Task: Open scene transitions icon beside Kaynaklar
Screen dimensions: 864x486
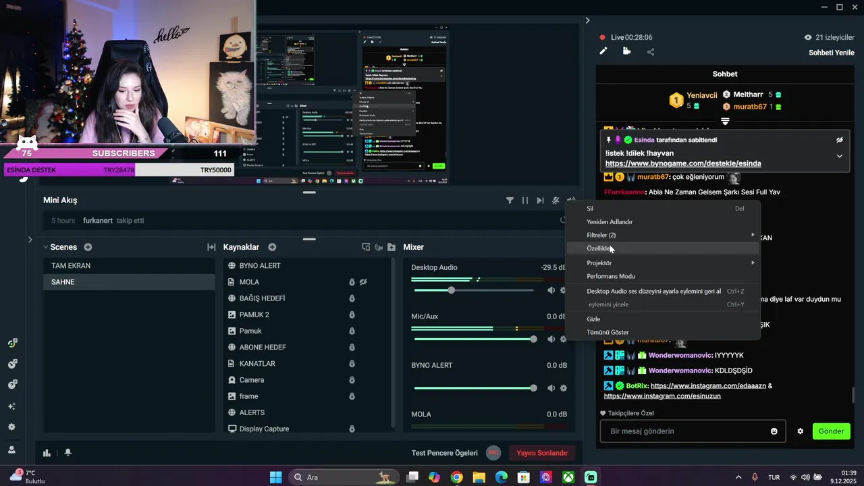Action: [211, 247]
